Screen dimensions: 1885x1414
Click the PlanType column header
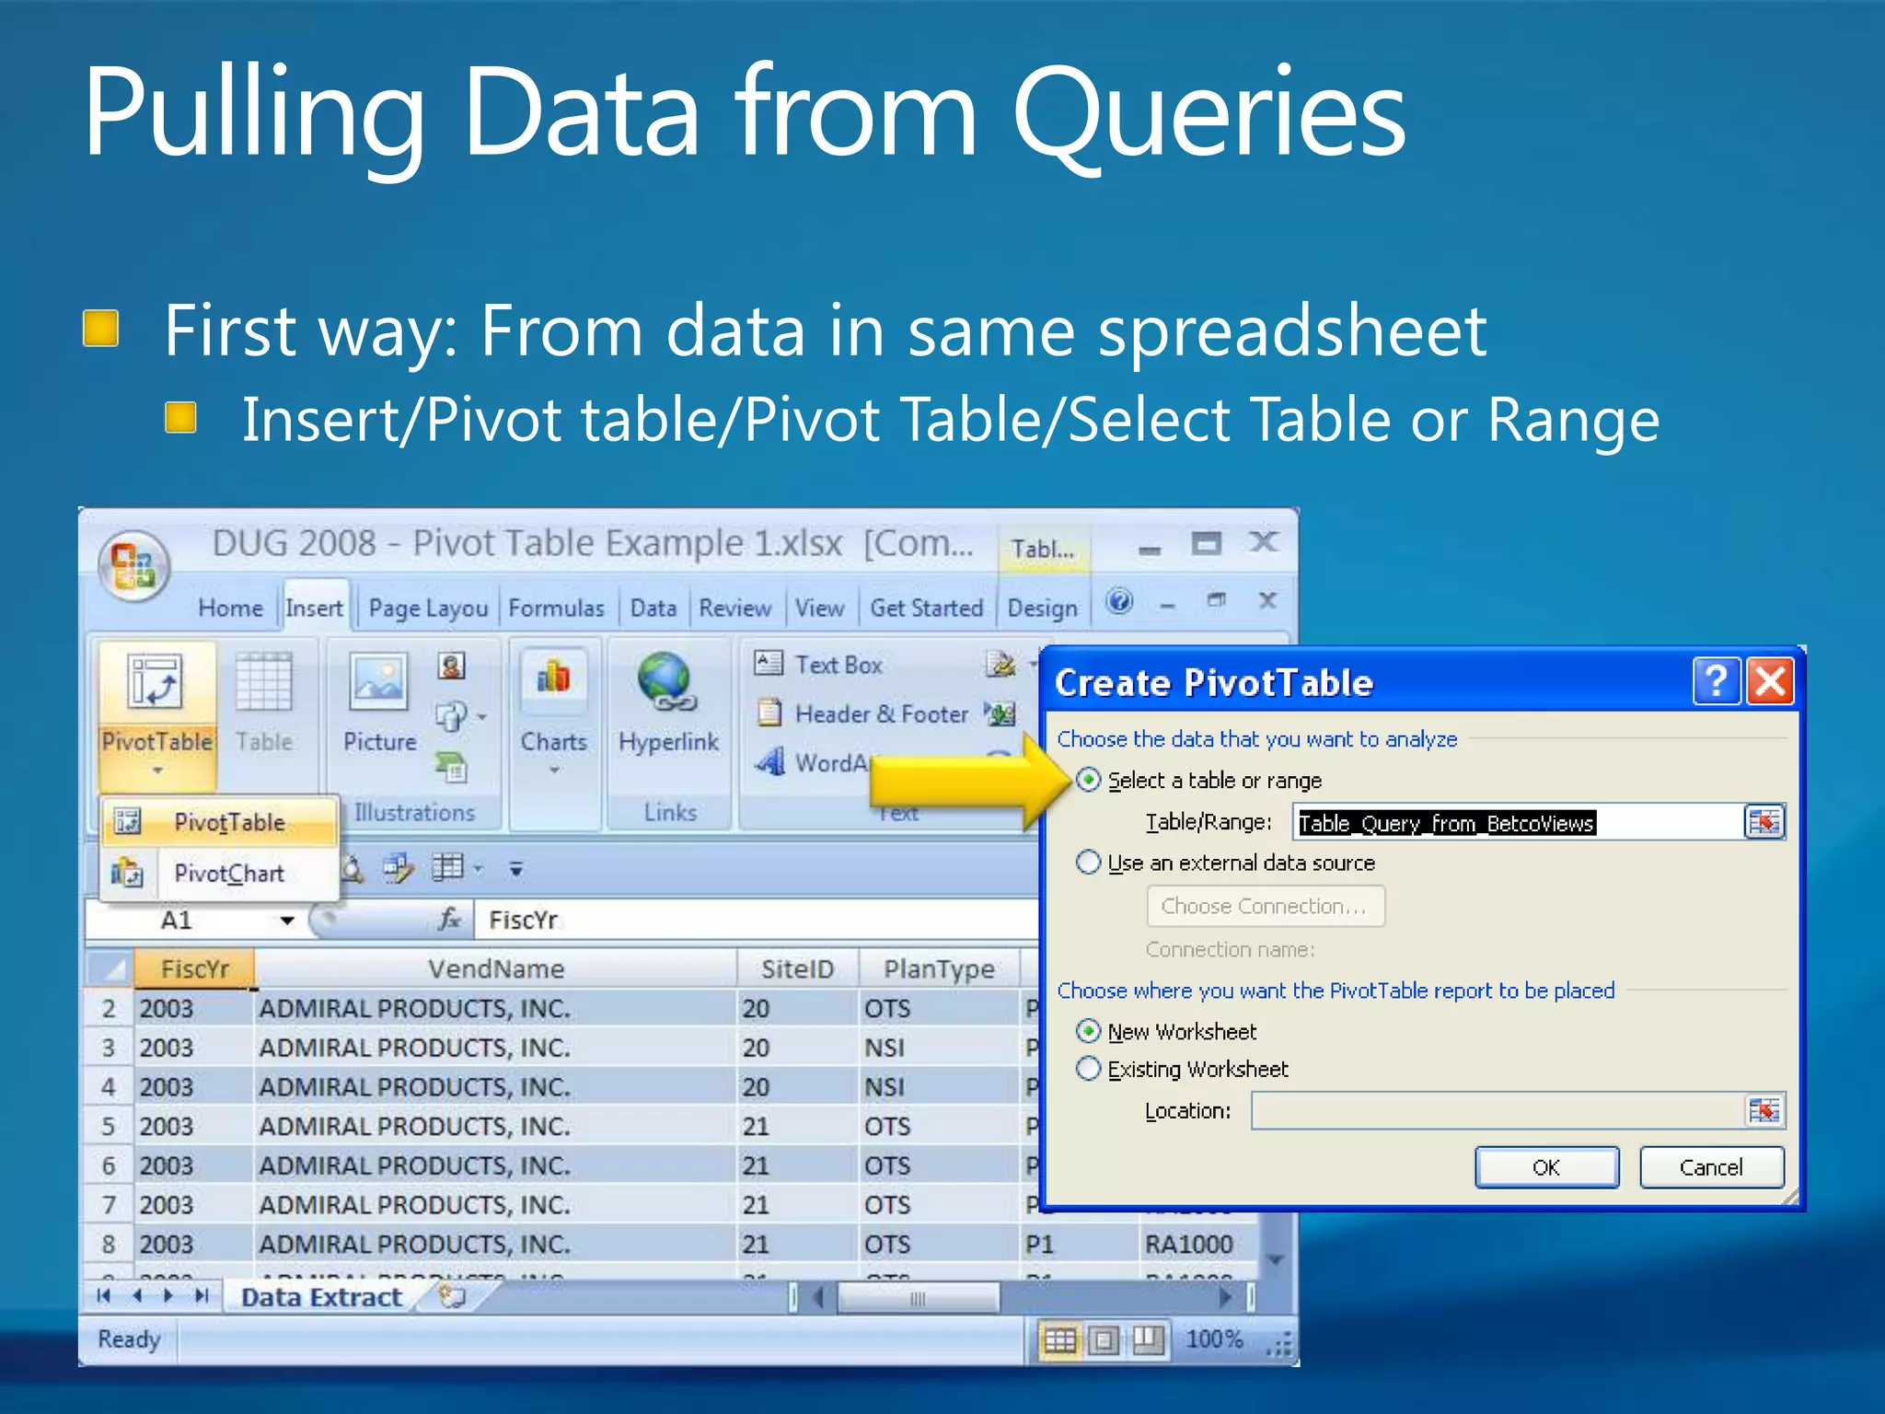[x=939, y=969]
